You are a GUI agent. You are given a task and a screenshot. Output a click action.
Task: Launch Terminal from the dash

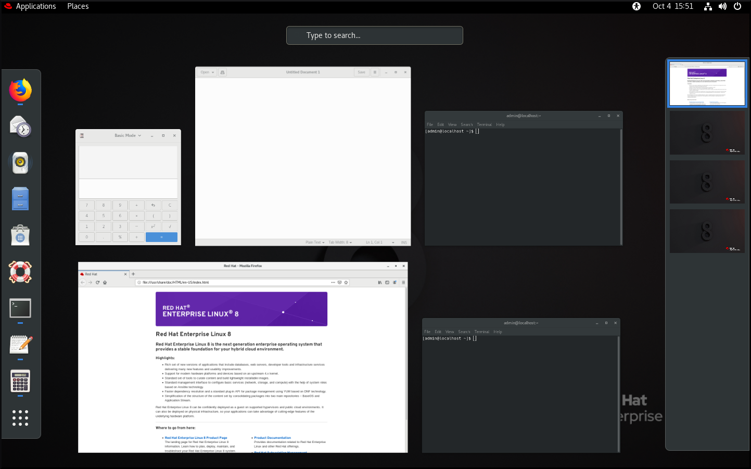20,308
